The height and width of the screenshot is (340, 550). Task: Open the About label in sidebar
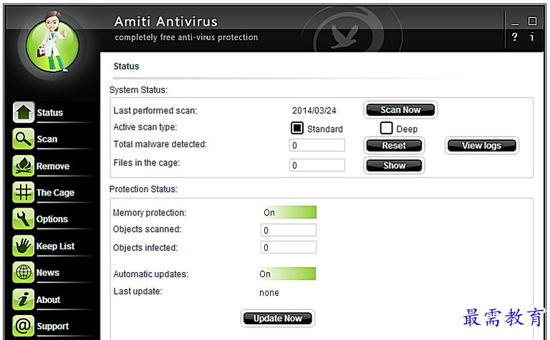coord(49,300)
